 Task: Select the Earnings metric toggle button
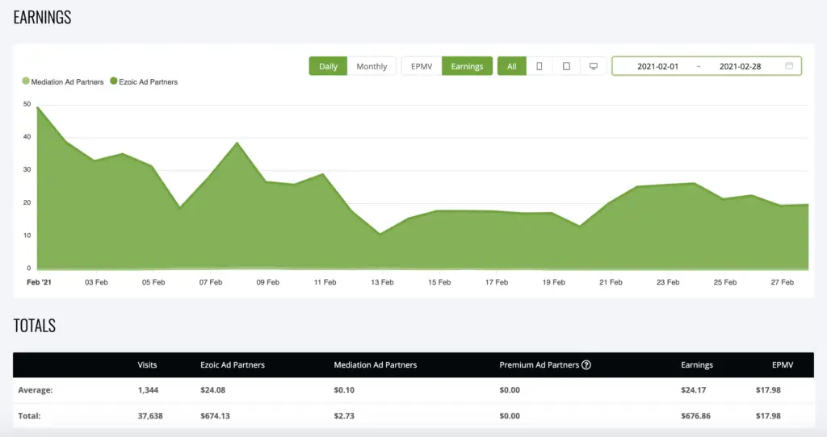point(467,66)
